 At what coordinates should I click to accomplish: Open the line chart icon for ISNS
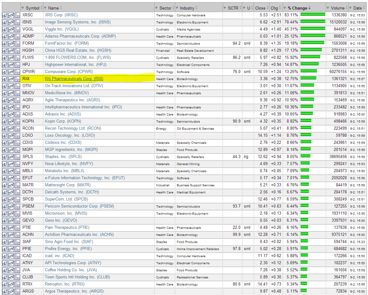[11, 22]
